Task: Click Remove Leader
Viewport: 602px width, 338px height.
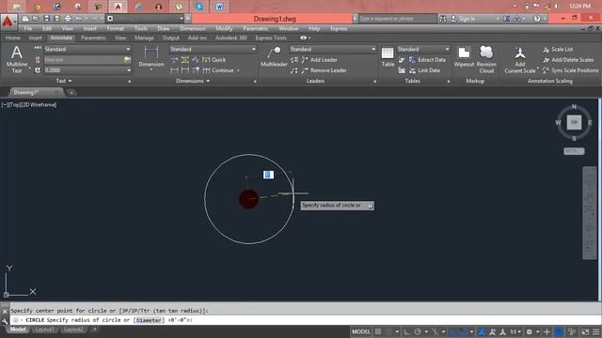Action: 324,70
